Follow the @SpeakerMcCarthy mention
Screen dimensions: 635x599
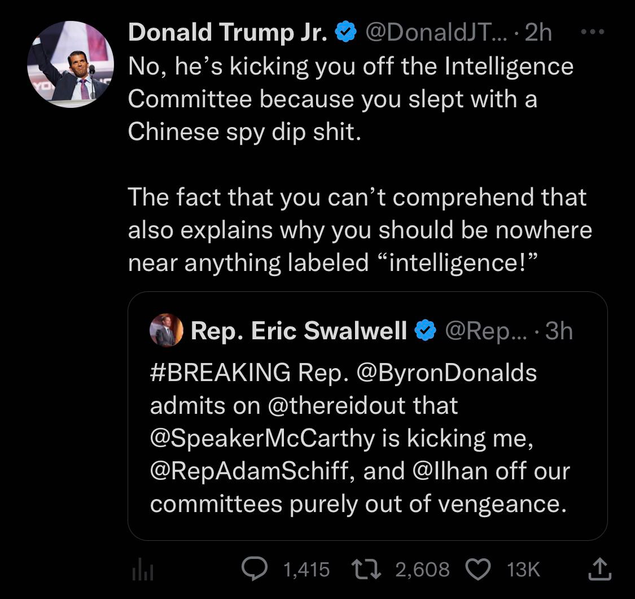click(x=263, y=438)
